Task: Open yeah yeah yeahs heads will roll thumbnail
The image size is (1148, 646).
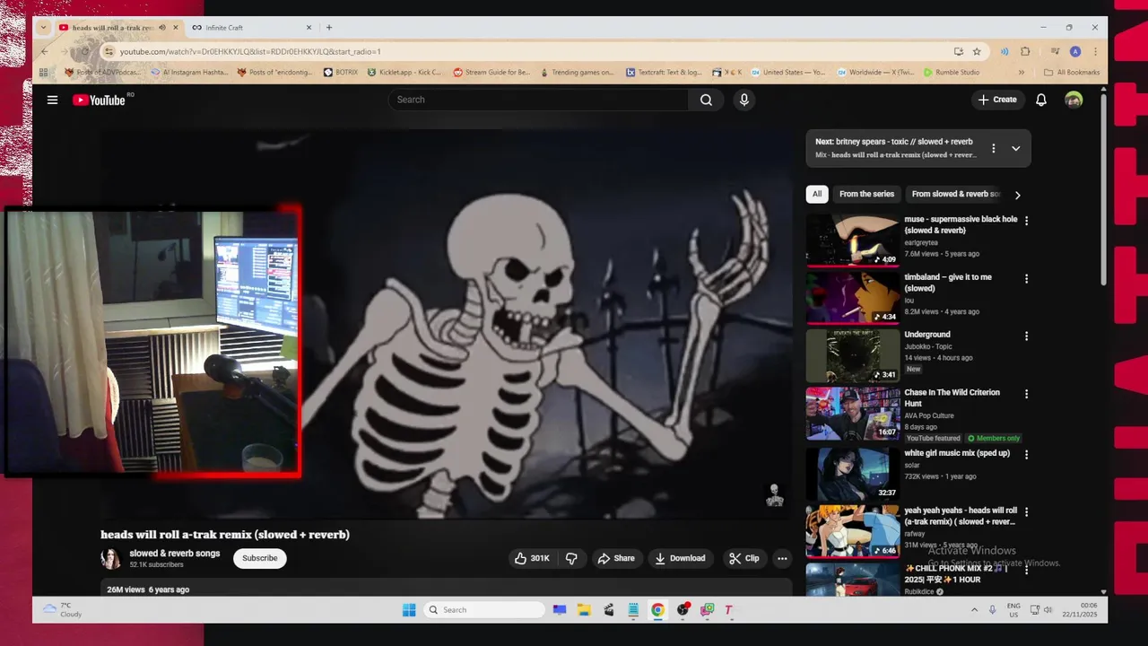Action: click(853, 531)
